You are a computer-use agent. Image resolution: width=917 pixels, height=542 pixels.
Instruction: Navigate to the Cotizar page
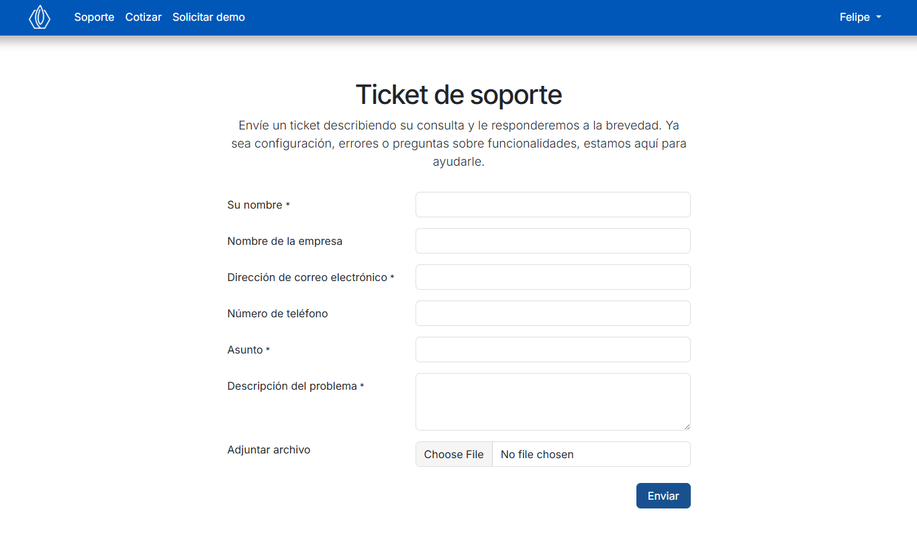pos(143,17)
